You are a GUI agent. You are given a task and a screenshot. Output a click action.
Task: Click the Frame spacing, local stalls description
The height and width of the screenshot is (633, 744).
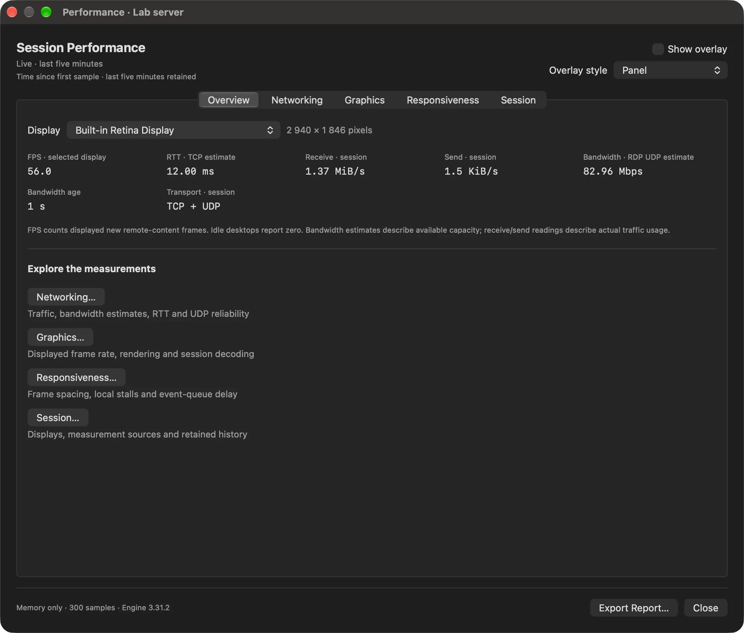pyautogui.click(x=132, y=394)
